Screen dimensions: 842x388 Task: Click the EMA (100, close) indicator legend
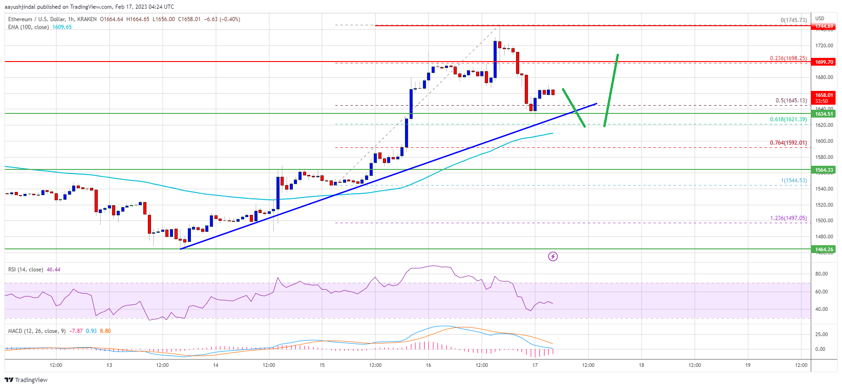click(28, 27)
